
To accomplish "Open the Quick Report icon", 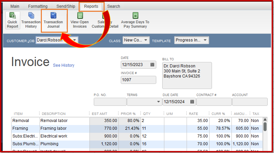I will click(12, 20).
